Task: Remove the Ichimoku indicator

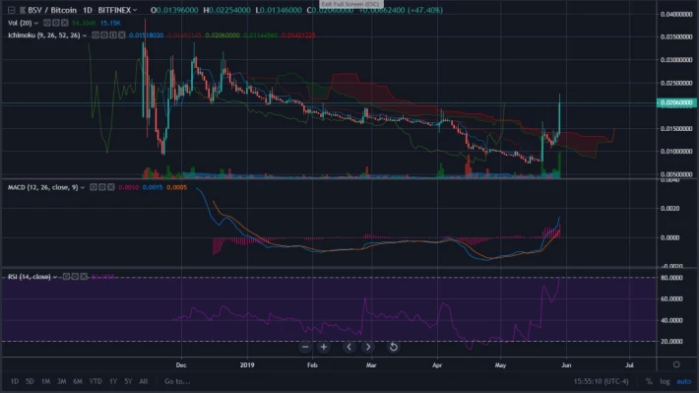Action: click(x=122, y=34)
